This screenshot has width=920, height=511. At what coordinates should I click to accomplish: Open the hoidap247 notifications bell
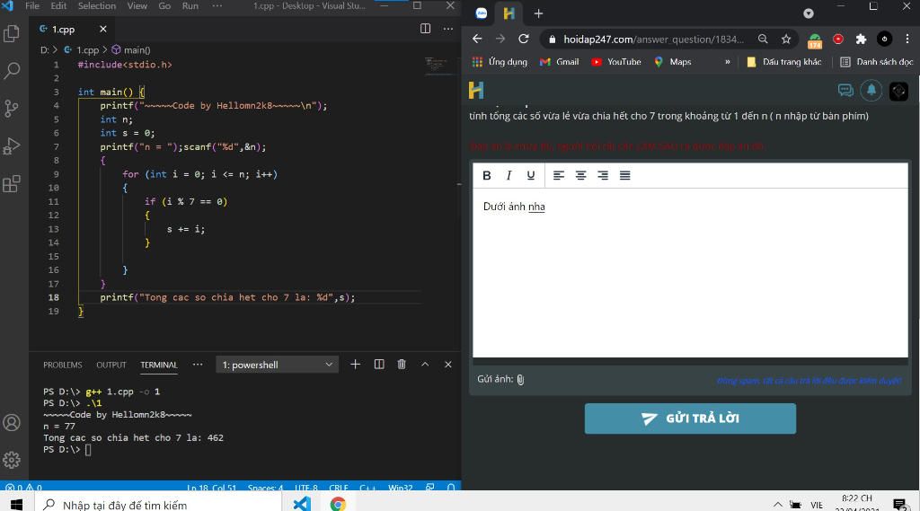871,91
